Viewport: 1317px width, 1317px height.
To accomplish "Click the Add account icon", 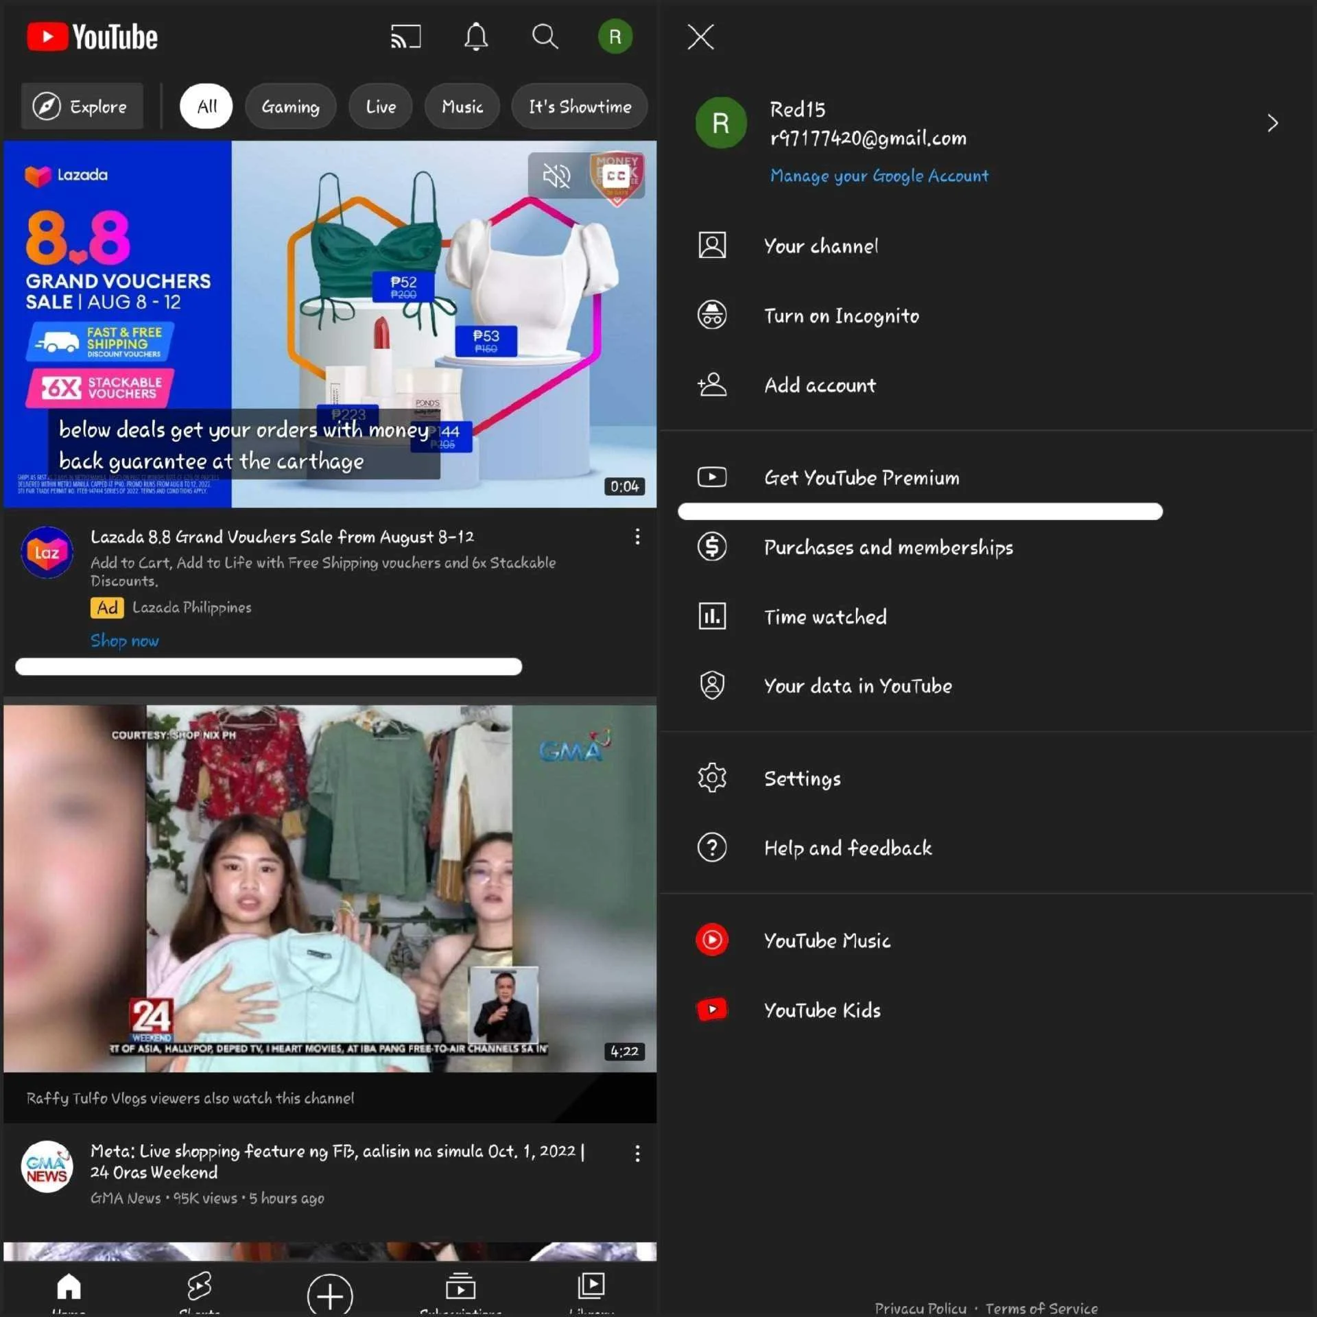I will click(712, 384).
